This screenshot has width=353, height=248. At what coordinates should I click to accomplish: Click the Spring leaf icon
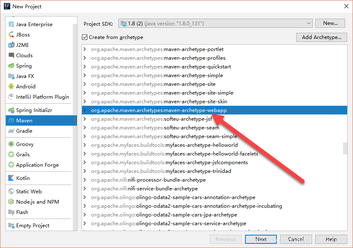coord(11,66)
